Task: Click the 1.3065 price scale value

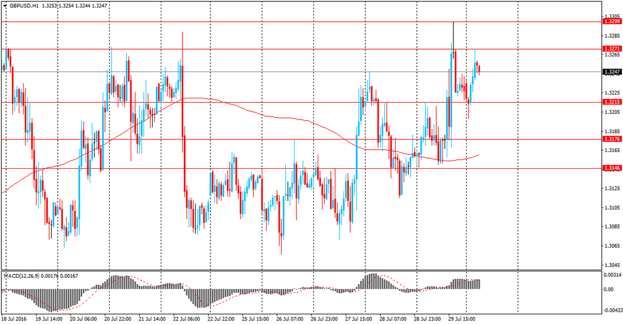Action: tap(612, 246)
